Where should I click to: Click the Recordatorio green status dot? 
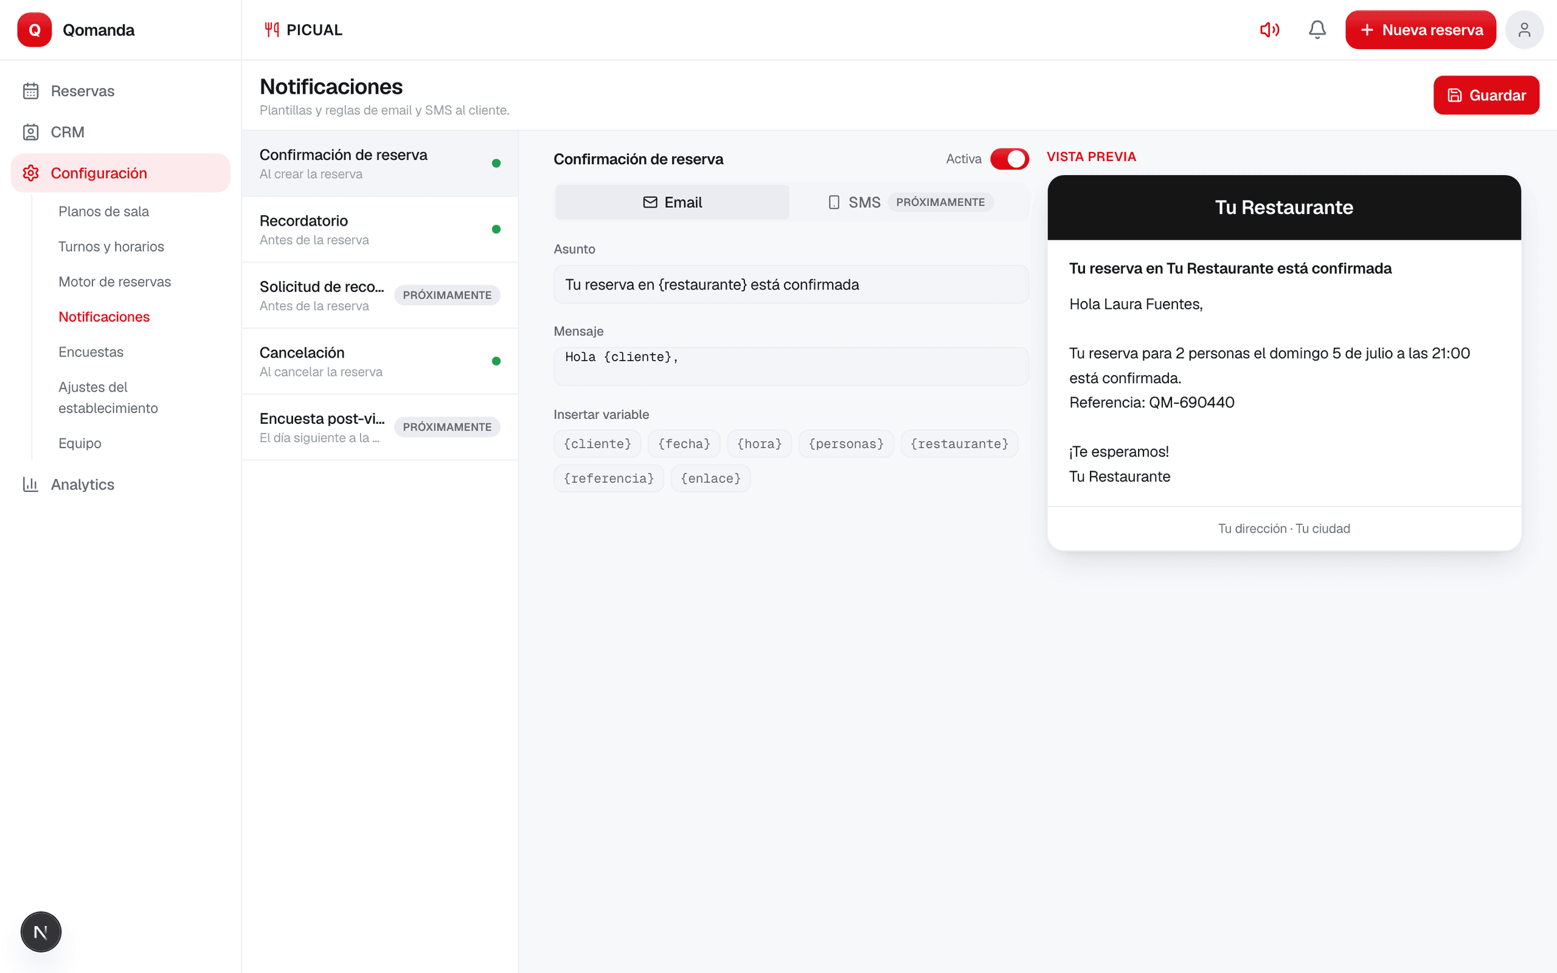click(496, 230)
